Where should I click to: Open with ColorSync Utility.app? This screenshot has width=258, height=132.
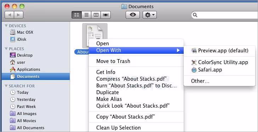219,62
